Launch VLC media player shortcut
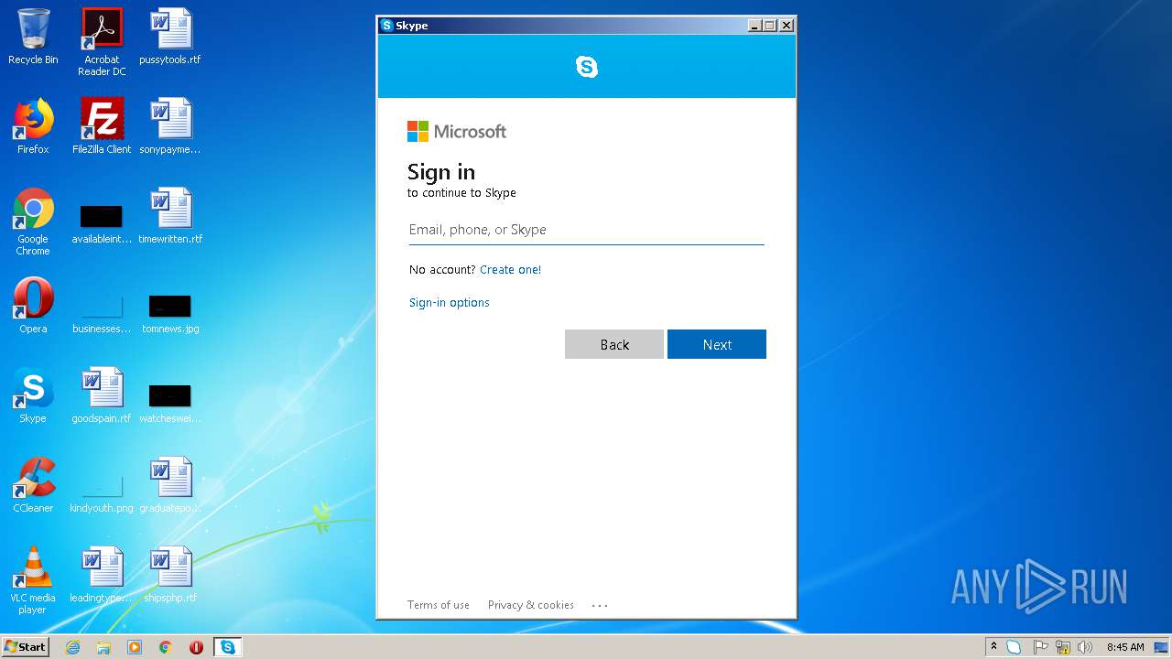The width and height of the screenshot is (1172, 659). pyautogui.click(x=33, y=580)
